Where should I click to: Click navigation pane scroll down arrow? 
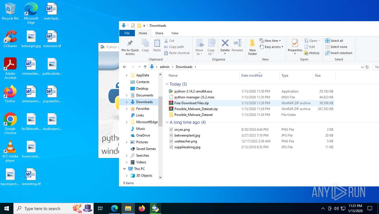pyautogui.click(x=160, y=177)
